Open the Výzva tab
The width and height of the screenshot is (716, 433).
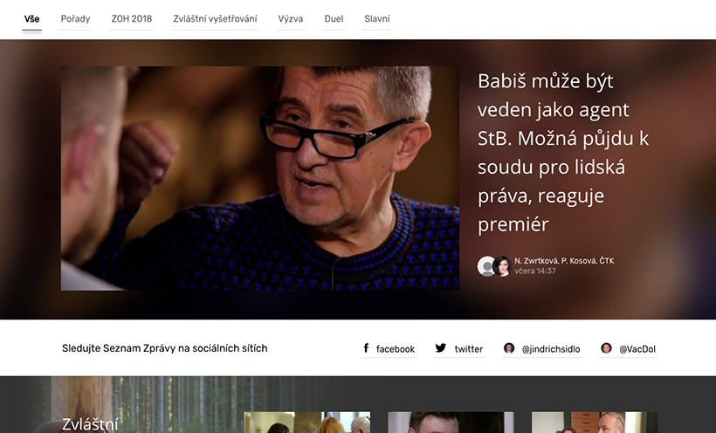[x=291, y=19]
